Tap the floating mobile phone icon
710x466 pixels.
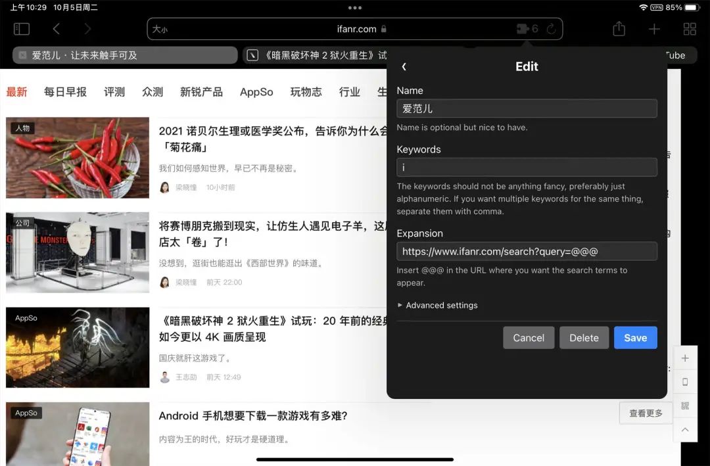pos(685,382)
